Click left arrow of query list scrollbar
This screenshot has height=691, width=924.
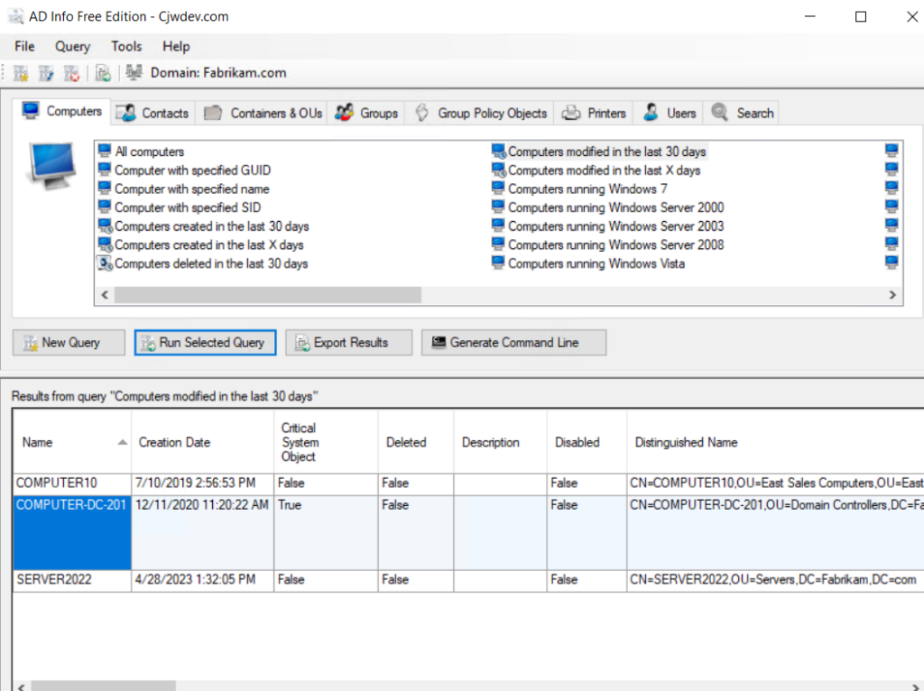(105, 295)
